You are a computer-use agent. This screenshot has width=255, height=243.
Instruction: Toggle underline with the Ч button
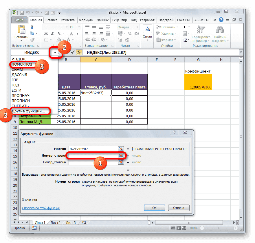tap(59, 34)
